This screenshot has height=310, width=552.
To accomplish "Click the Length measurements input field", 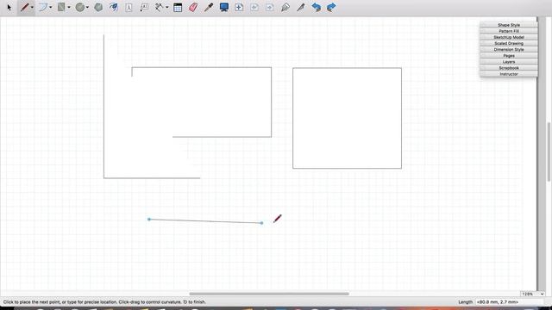I will [510, 302].
